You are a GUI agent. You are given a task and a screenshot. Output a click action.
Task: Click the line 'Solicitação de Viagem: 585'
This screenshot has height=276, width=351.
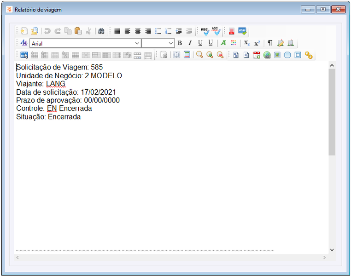[x=59, y=67]
